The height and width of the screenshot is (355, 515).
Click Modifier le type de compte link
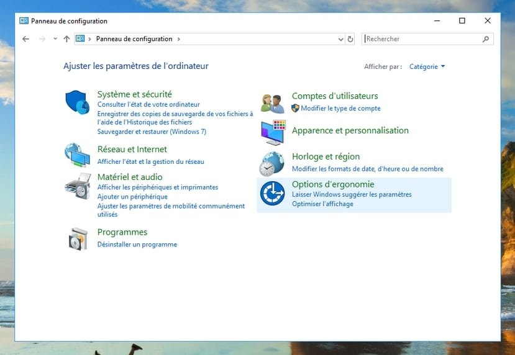pyautogui.click(x=340, y=108)
